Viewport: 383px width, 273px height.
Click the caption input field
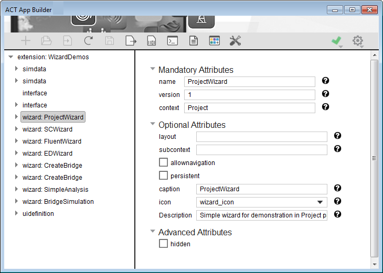click(261, 189)
